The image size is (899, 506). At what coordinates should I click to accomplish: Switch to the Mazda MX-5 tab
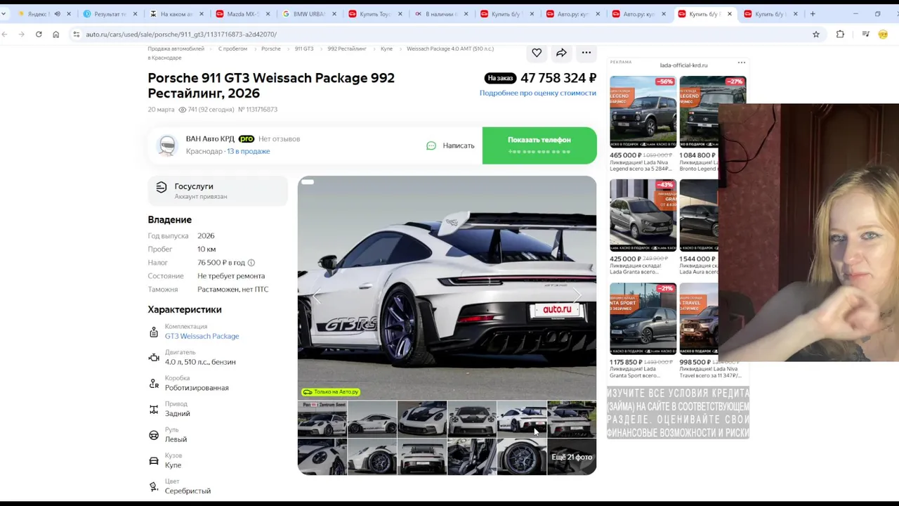243,13
